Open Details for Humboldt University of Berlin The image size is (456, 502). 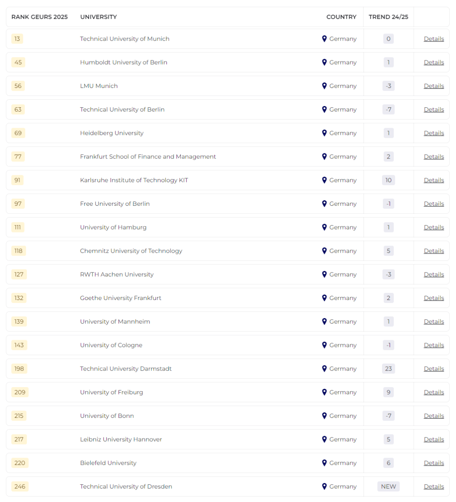point(434,63)
